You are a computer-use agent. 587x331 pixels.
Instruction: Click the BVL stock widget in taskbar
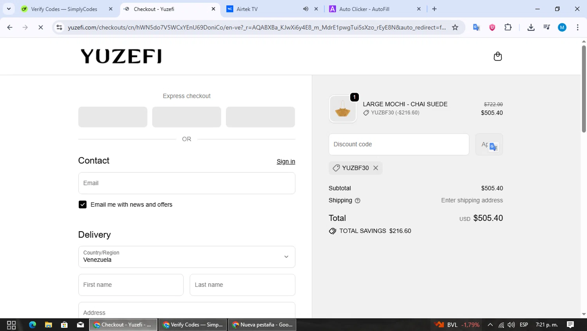[x=457, y=325]
